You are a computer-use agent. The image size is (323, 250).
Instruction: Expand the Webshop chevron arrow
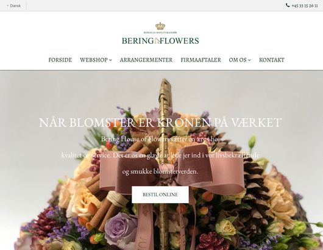pyautogui.click(x=110, y=60)
